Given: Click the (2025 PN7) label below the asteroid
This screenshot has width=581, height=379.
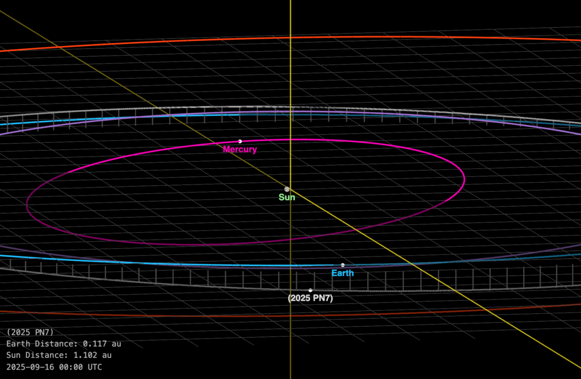Looking at the screenshot, I should pyautogui.click(x=310, y=298).
